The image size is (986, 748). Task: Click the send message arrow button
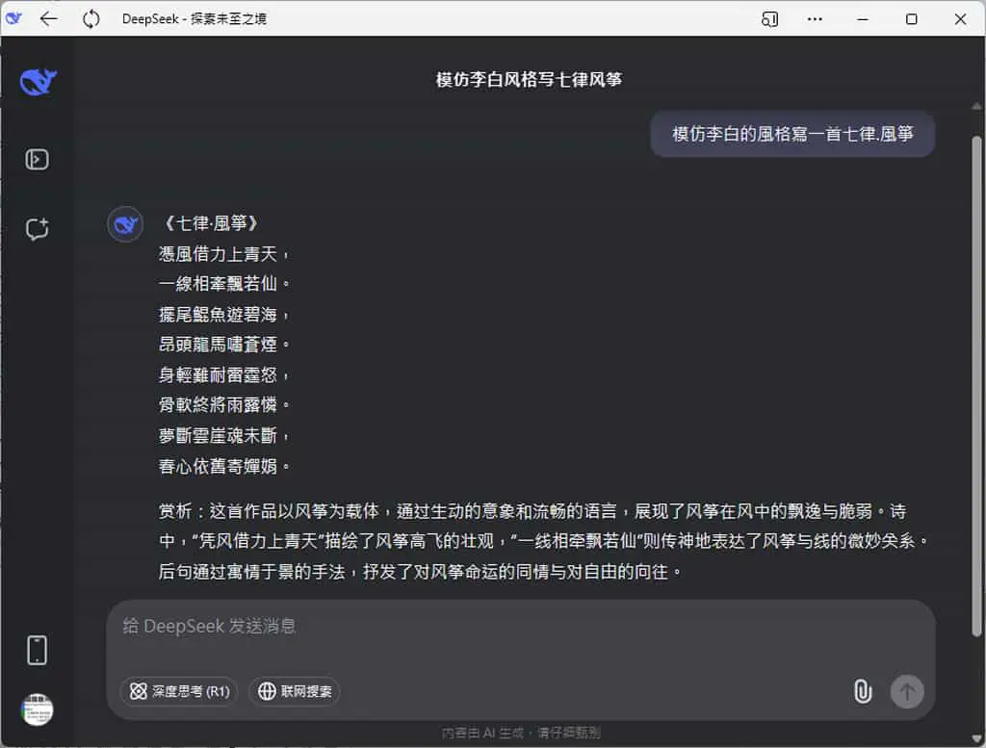point(907,691)
